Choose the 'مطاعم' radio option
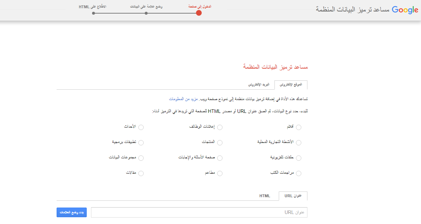The height and width of the screenshot is (224, 421). (x=220, y=174)
